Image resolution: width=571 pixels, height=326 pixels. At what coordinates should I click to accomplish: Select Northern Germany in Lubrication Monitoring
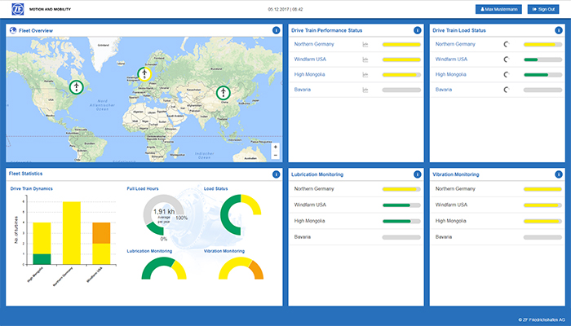tap(314, 189)
